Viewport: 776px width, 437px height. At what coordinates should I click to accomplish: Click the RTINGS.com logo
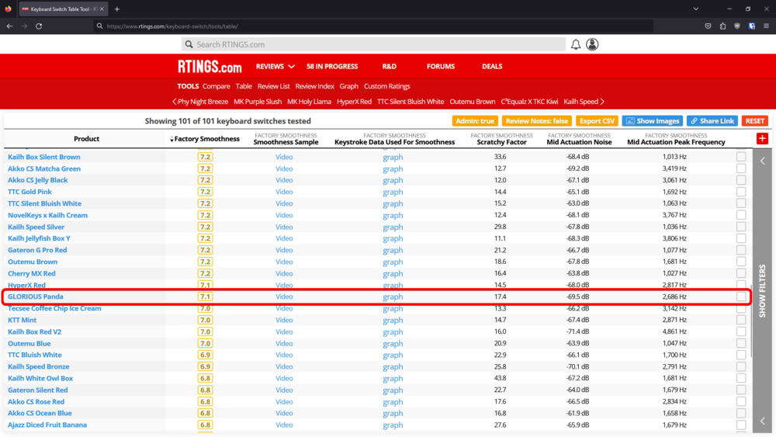pos(210,67)
